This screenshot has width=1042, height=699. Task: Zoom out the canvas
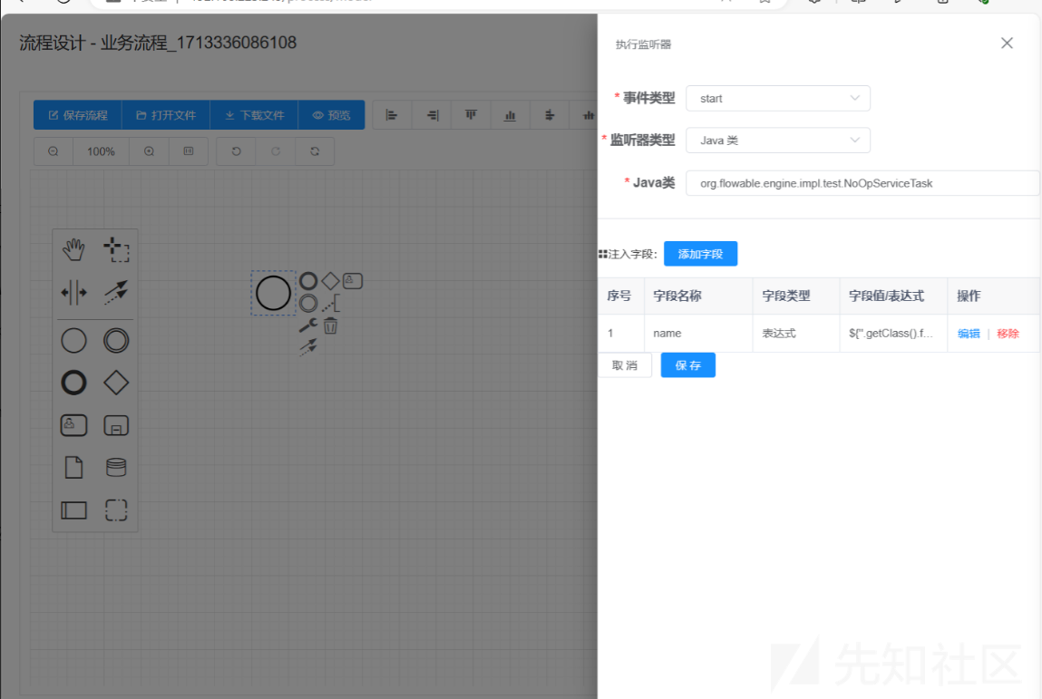pos(54,151)
